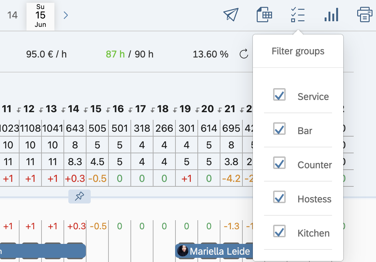Click the printer icon

coord(364,15)
